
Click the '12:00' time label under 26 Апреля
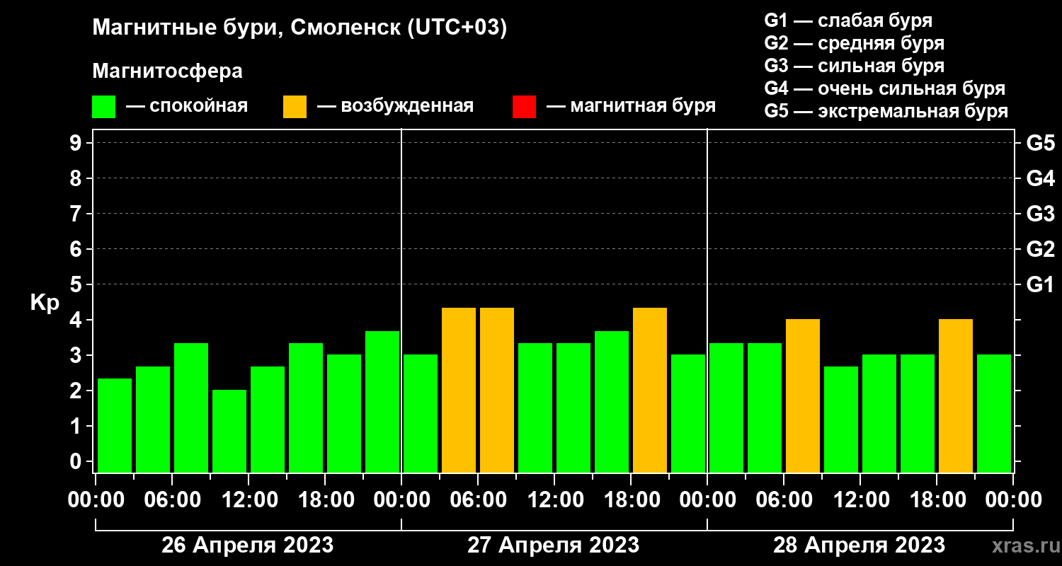(249, 500)
